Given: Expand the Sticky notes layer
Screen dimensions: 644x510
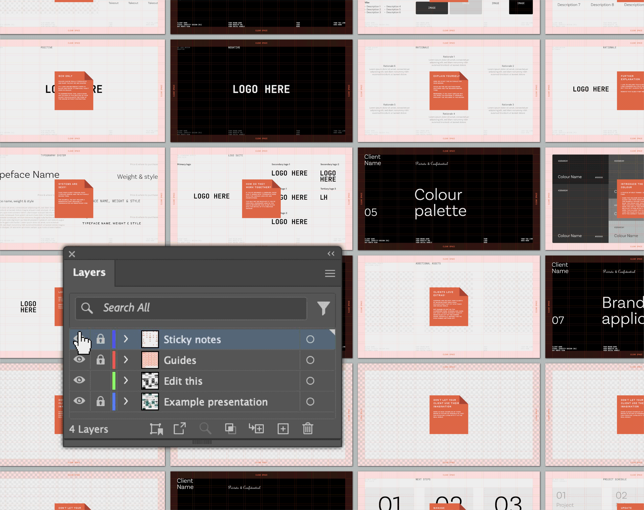Looking at the screenshot, I should [x=126, y=339].
